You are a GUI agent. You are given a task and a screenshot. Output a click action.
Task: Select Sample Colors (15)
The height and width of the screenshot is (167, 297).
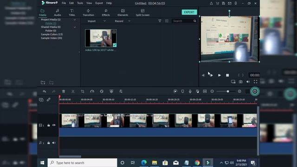pyautogui.click(x=52, y=34)
